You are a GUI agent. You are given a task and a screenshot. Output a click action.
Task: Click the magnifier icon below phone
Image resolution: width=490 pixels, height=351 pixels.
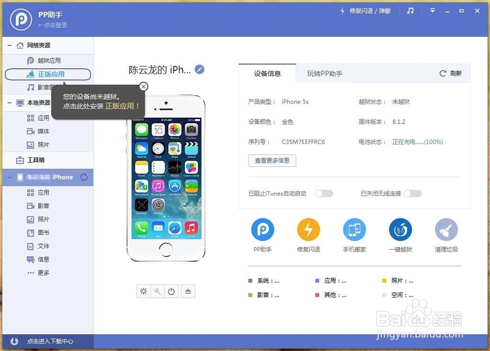(157, 291)
